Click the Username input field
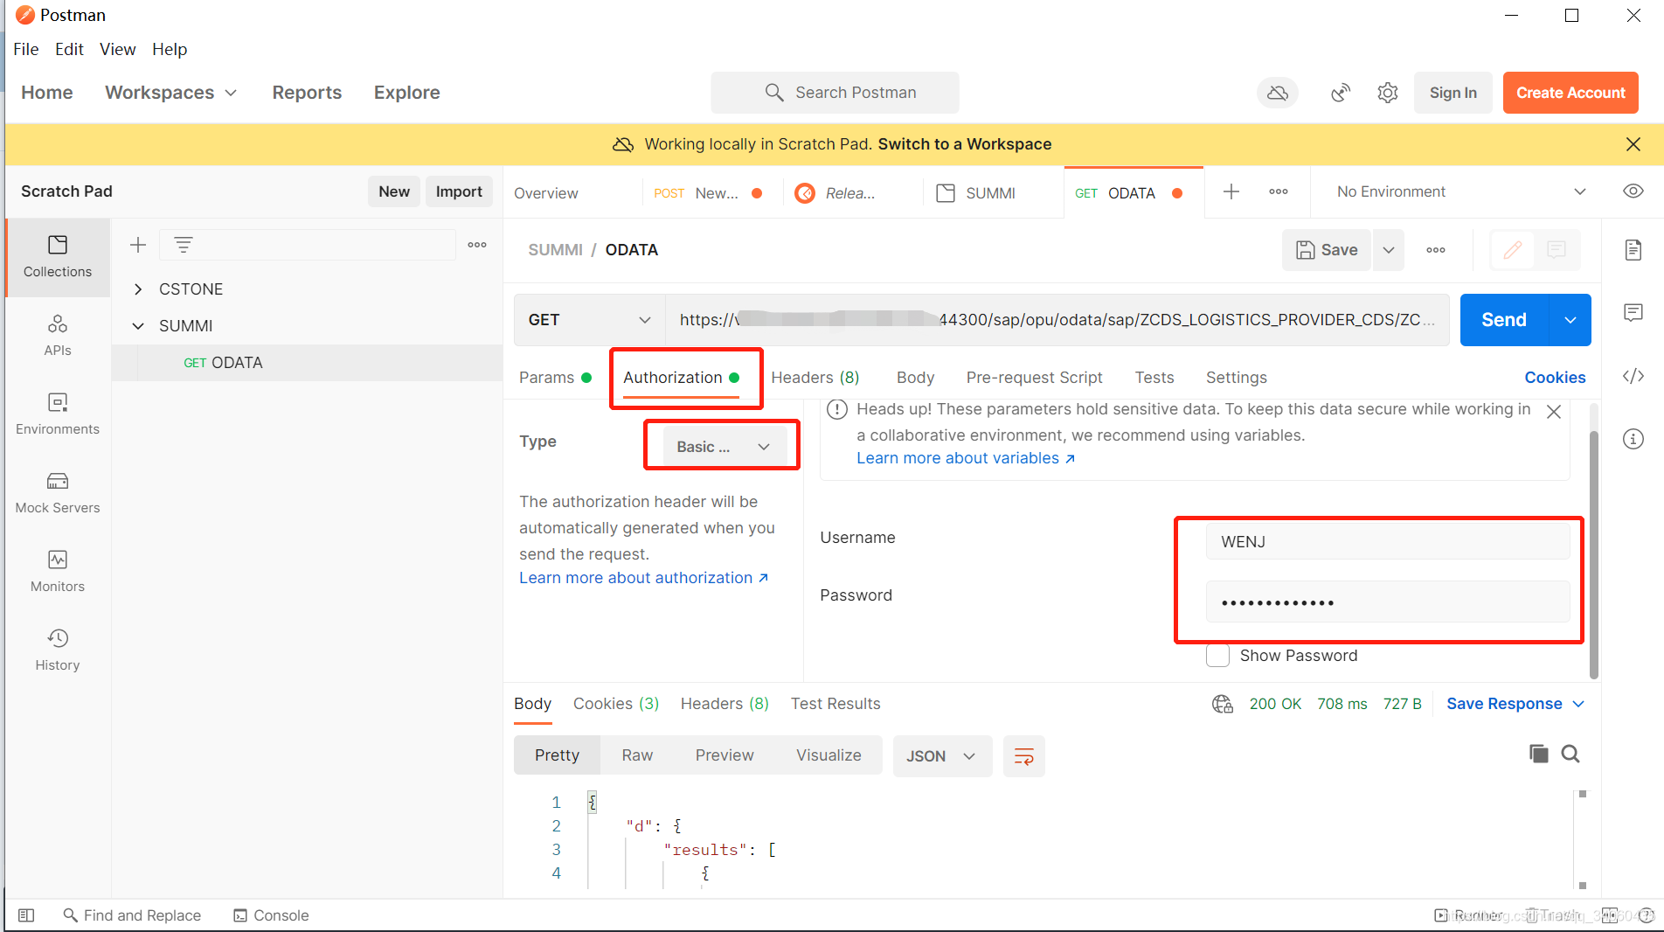The image size is (1664, 932). pos(1388,541)
